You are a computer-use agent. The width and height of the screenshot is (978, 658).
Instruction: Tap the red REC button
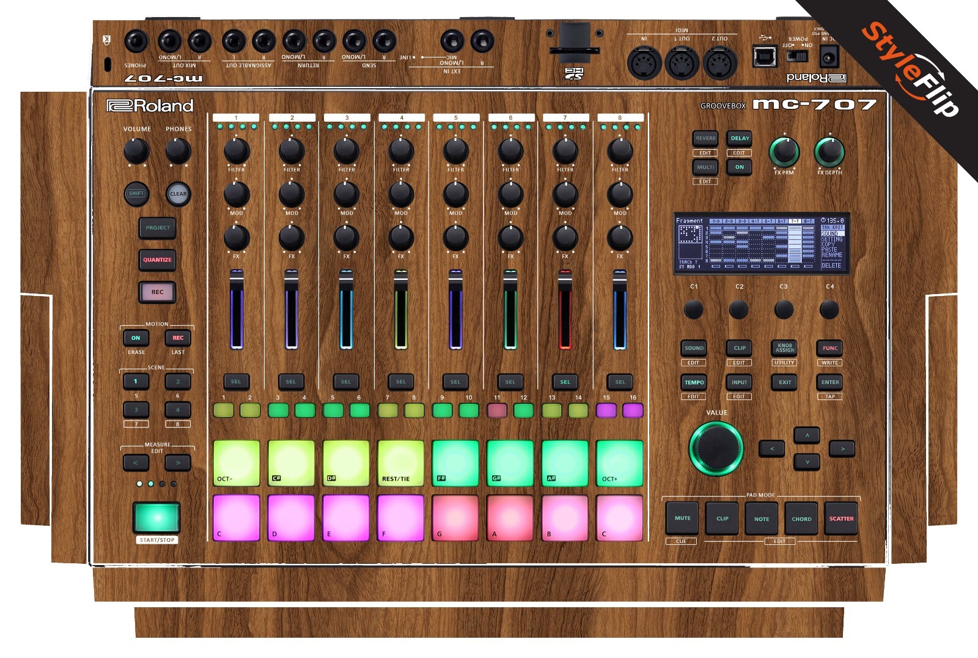[x=158, y=292]
